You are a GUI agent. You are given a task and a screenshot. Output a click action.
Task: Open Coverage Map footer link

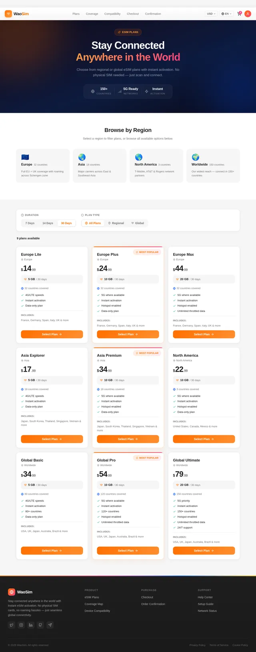(94, 604)
